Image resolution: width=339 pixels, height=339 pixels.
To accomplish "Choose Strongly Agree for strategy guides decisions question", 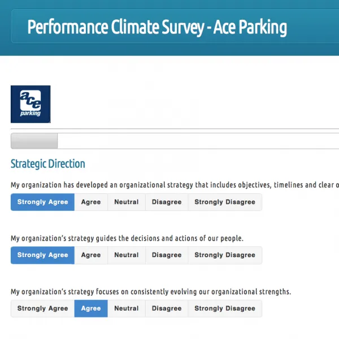I will point(42,255).
